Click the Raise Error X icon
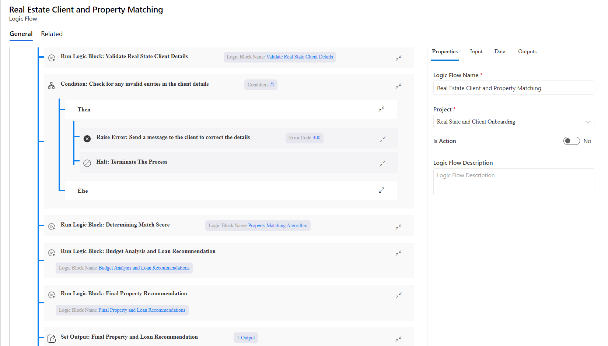The width and height of the screenshot is (608, 346). [x=87, y=139]
